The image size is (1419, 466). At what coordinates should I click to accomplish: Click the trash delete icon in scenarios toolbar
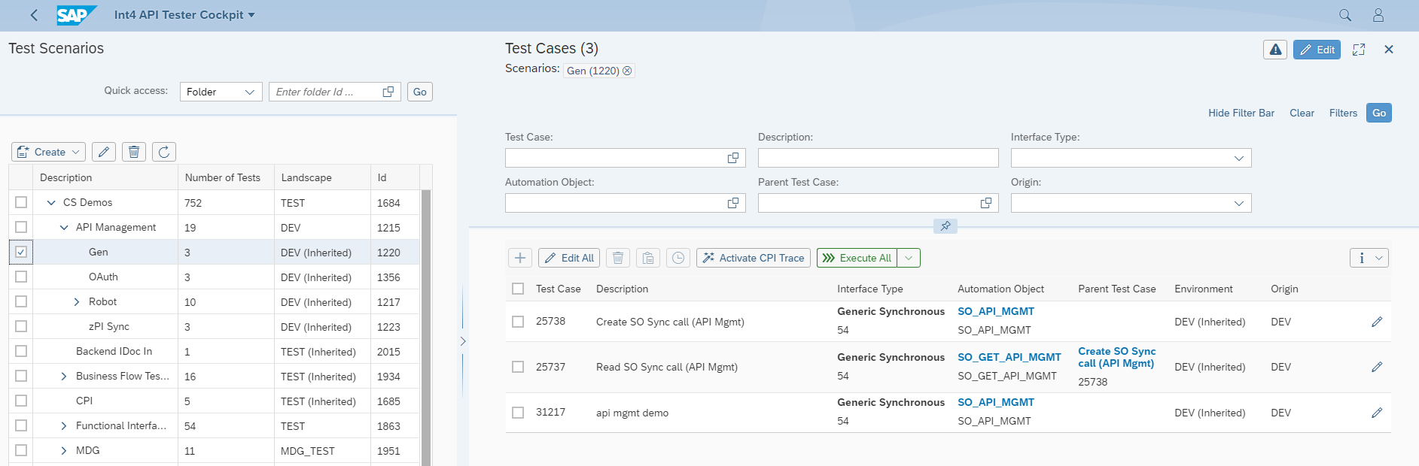click(134, 152)
